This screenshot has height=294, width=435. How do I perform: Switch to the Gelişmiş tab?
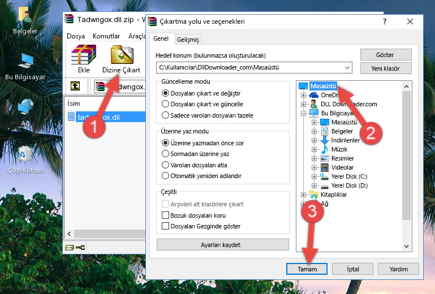[188, 40]
